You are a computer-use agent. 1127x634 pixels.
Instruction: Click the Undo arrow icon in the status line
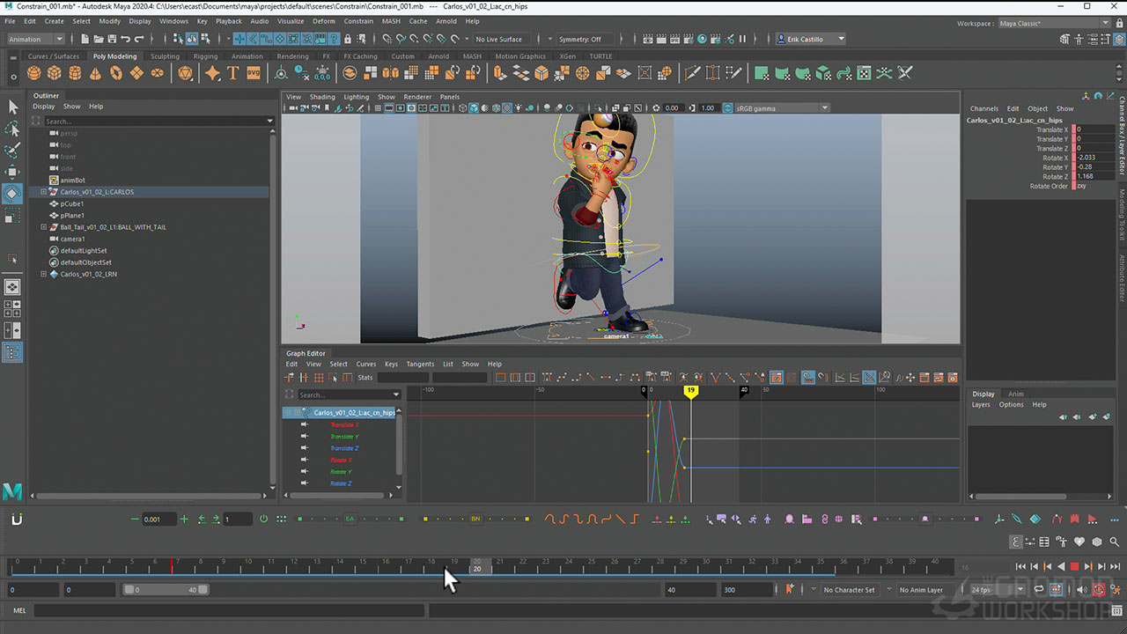point(126,39)
